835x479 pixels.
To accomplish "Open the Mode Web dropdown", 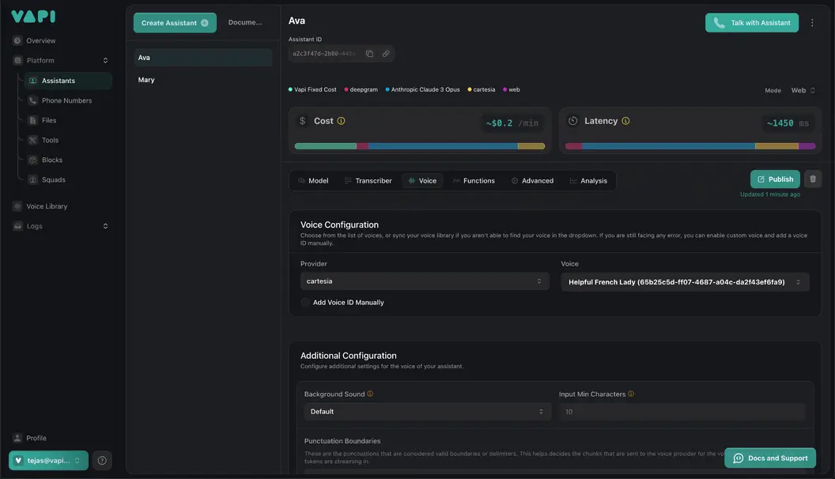I will 803,90.
